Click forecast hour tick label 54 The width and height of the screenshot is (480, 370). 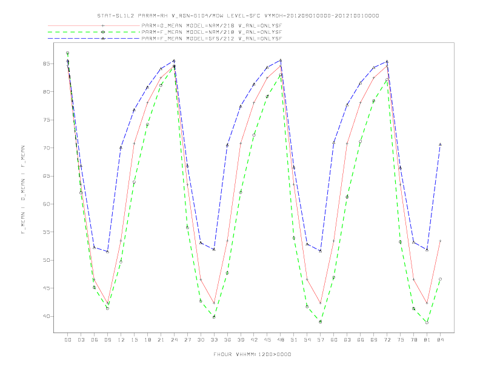pos(307,340)
